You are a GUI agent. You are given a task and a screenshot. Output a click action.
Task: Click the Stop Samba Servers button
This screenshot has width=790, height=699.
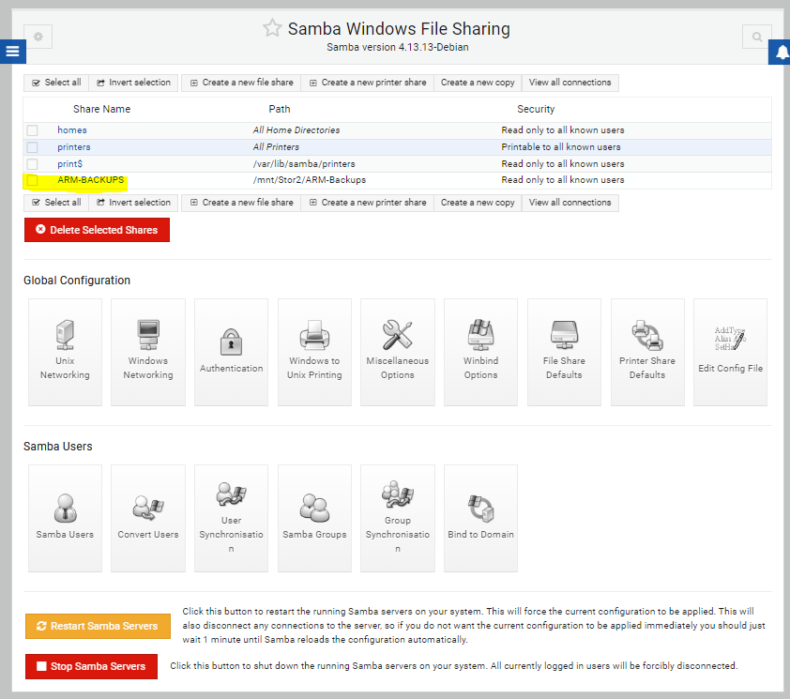click(x=91, y=666)
